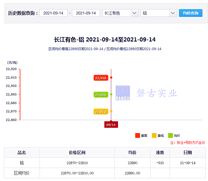
Task: Click the 22870.00-22910.00 cell
Action: click(77, 173)
